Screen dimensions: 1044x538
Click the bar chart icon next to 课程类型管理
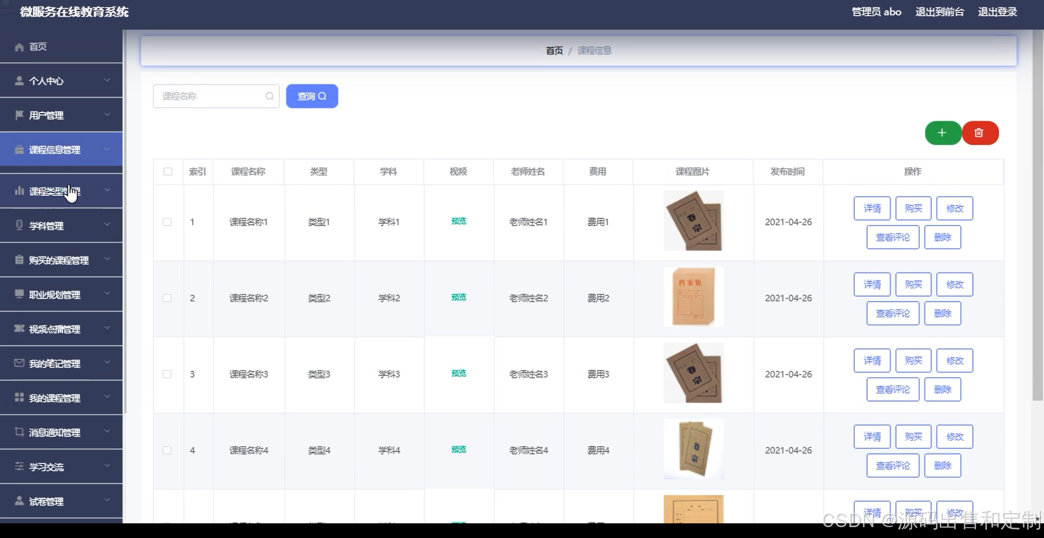[x=19, y=191]
